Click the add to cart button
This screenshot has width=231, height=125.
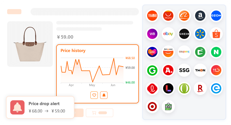coord(99,113)
